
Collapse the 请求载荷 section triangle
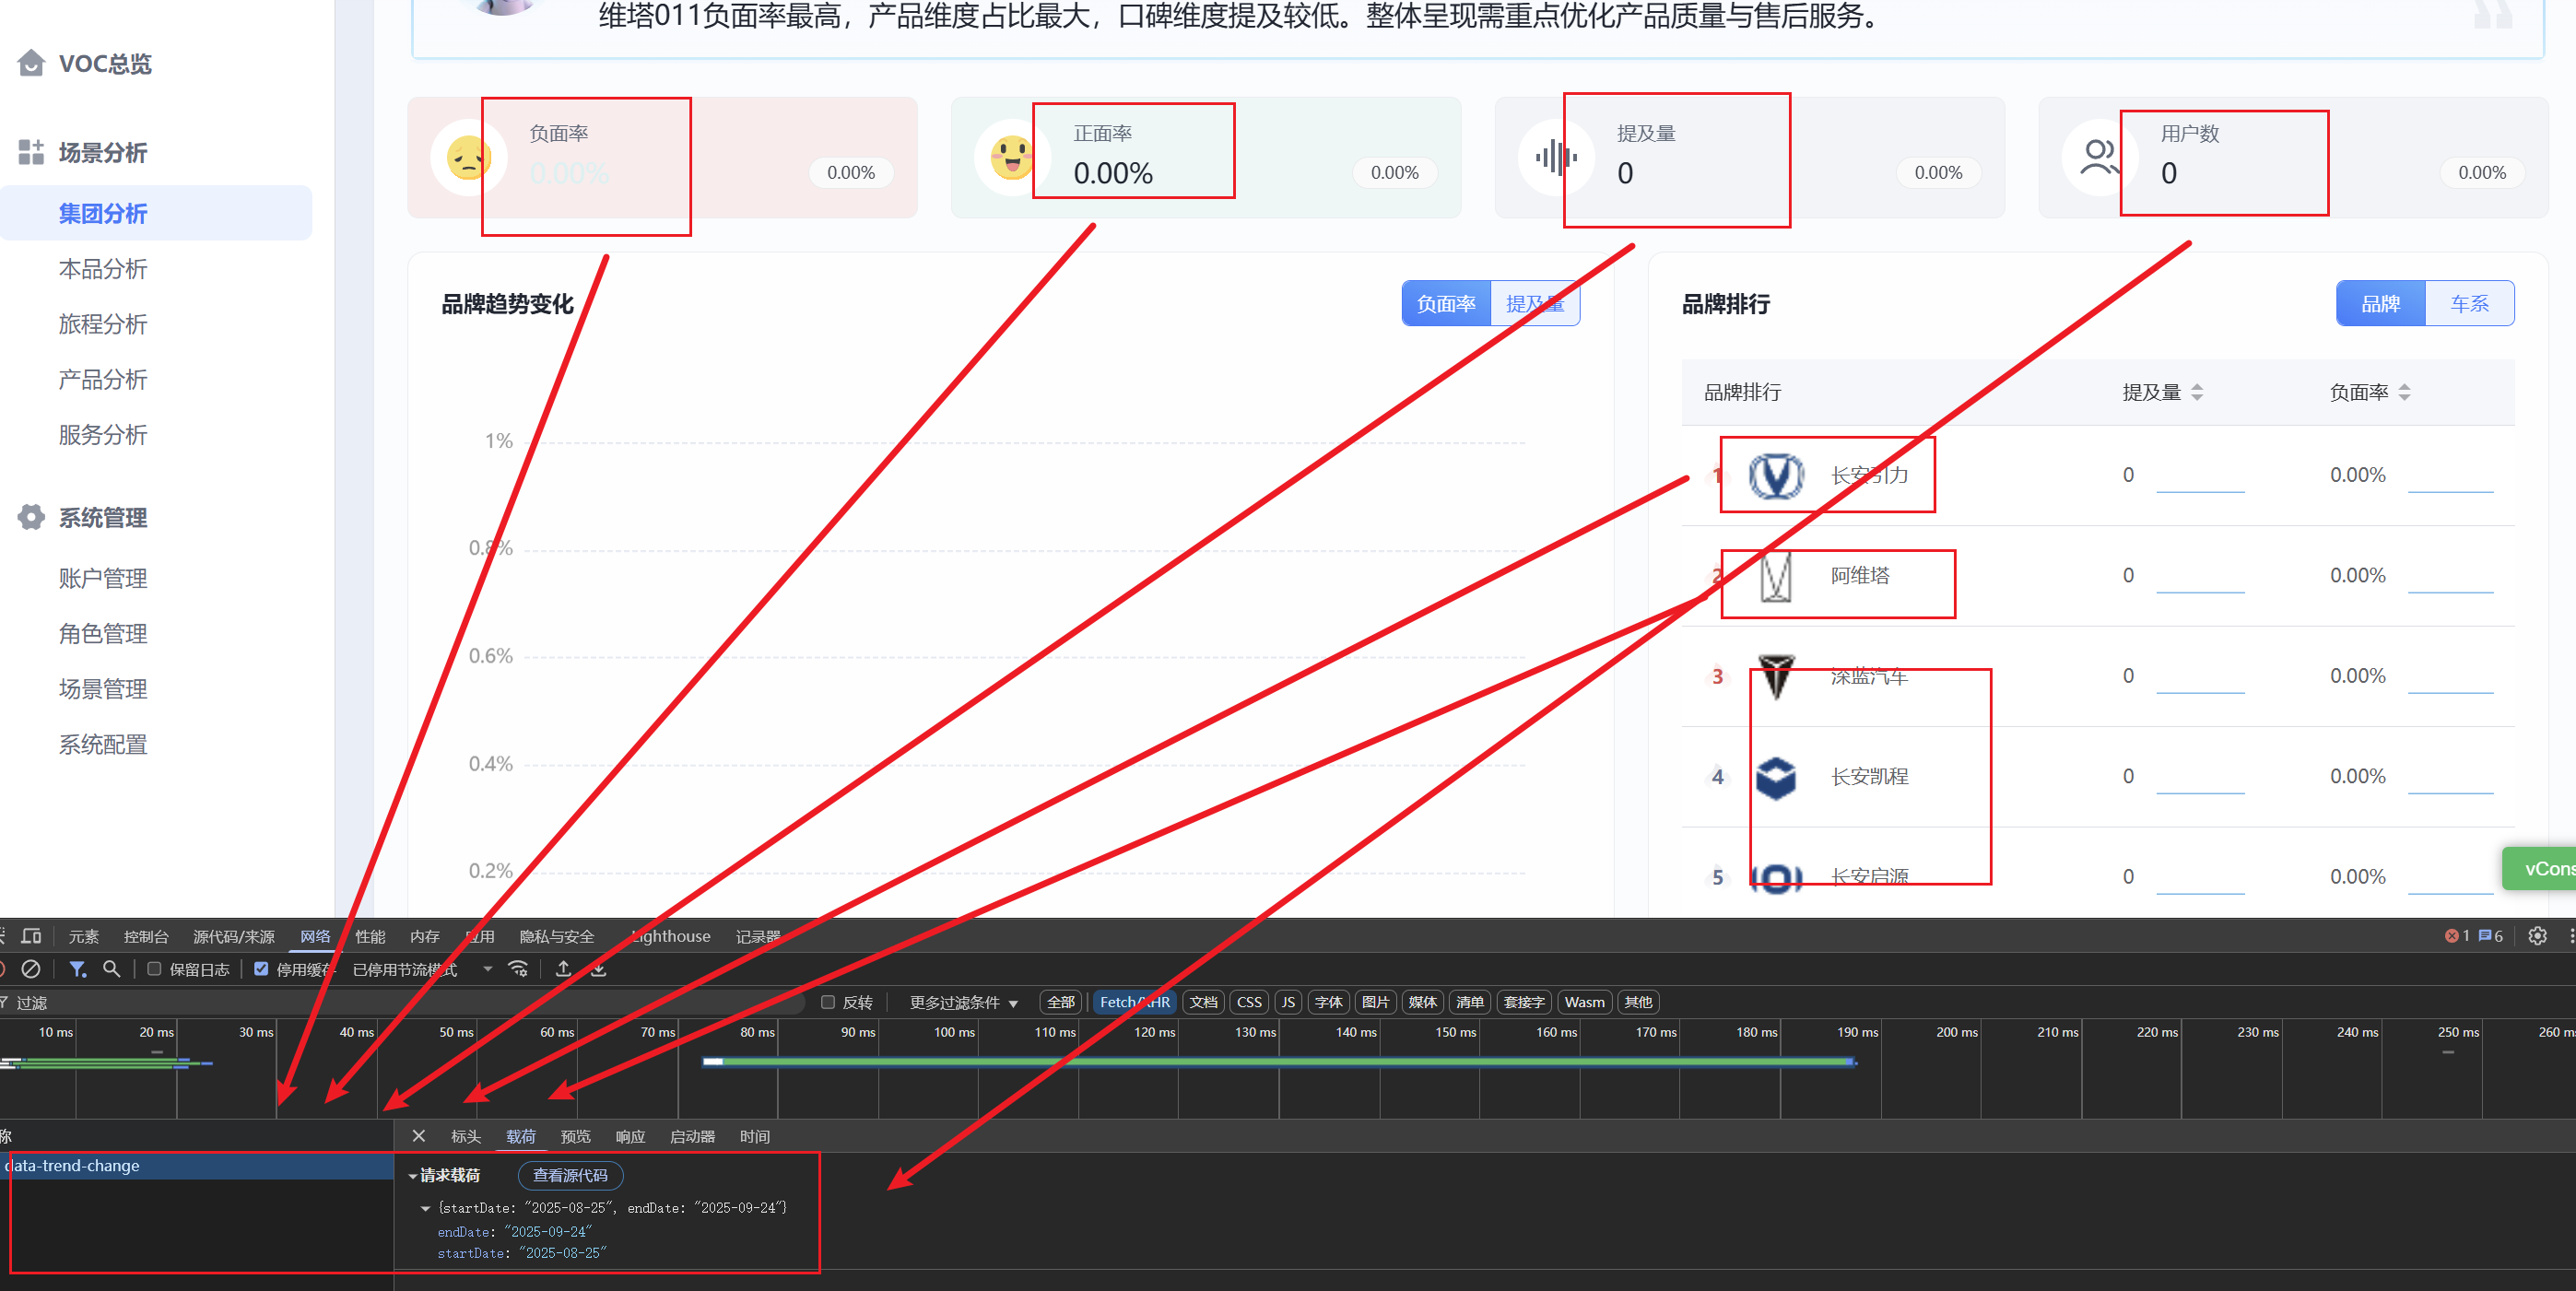413,1176
